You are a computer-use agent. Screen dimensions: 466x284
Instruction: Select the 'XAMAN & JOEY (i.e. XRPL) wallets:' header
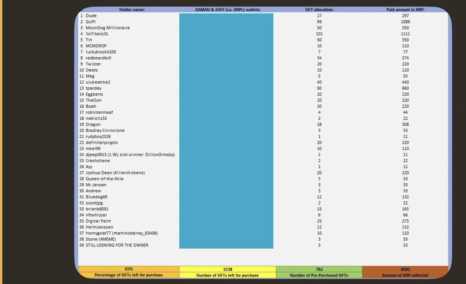pos(228,9)
